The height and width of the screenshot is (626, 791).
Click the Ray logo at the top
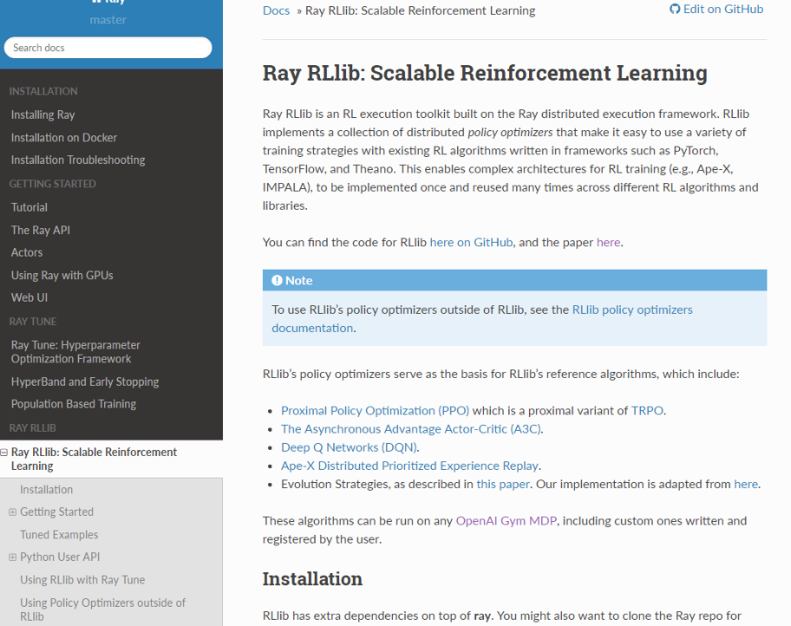pyautogui.click(x=108, y=3)
